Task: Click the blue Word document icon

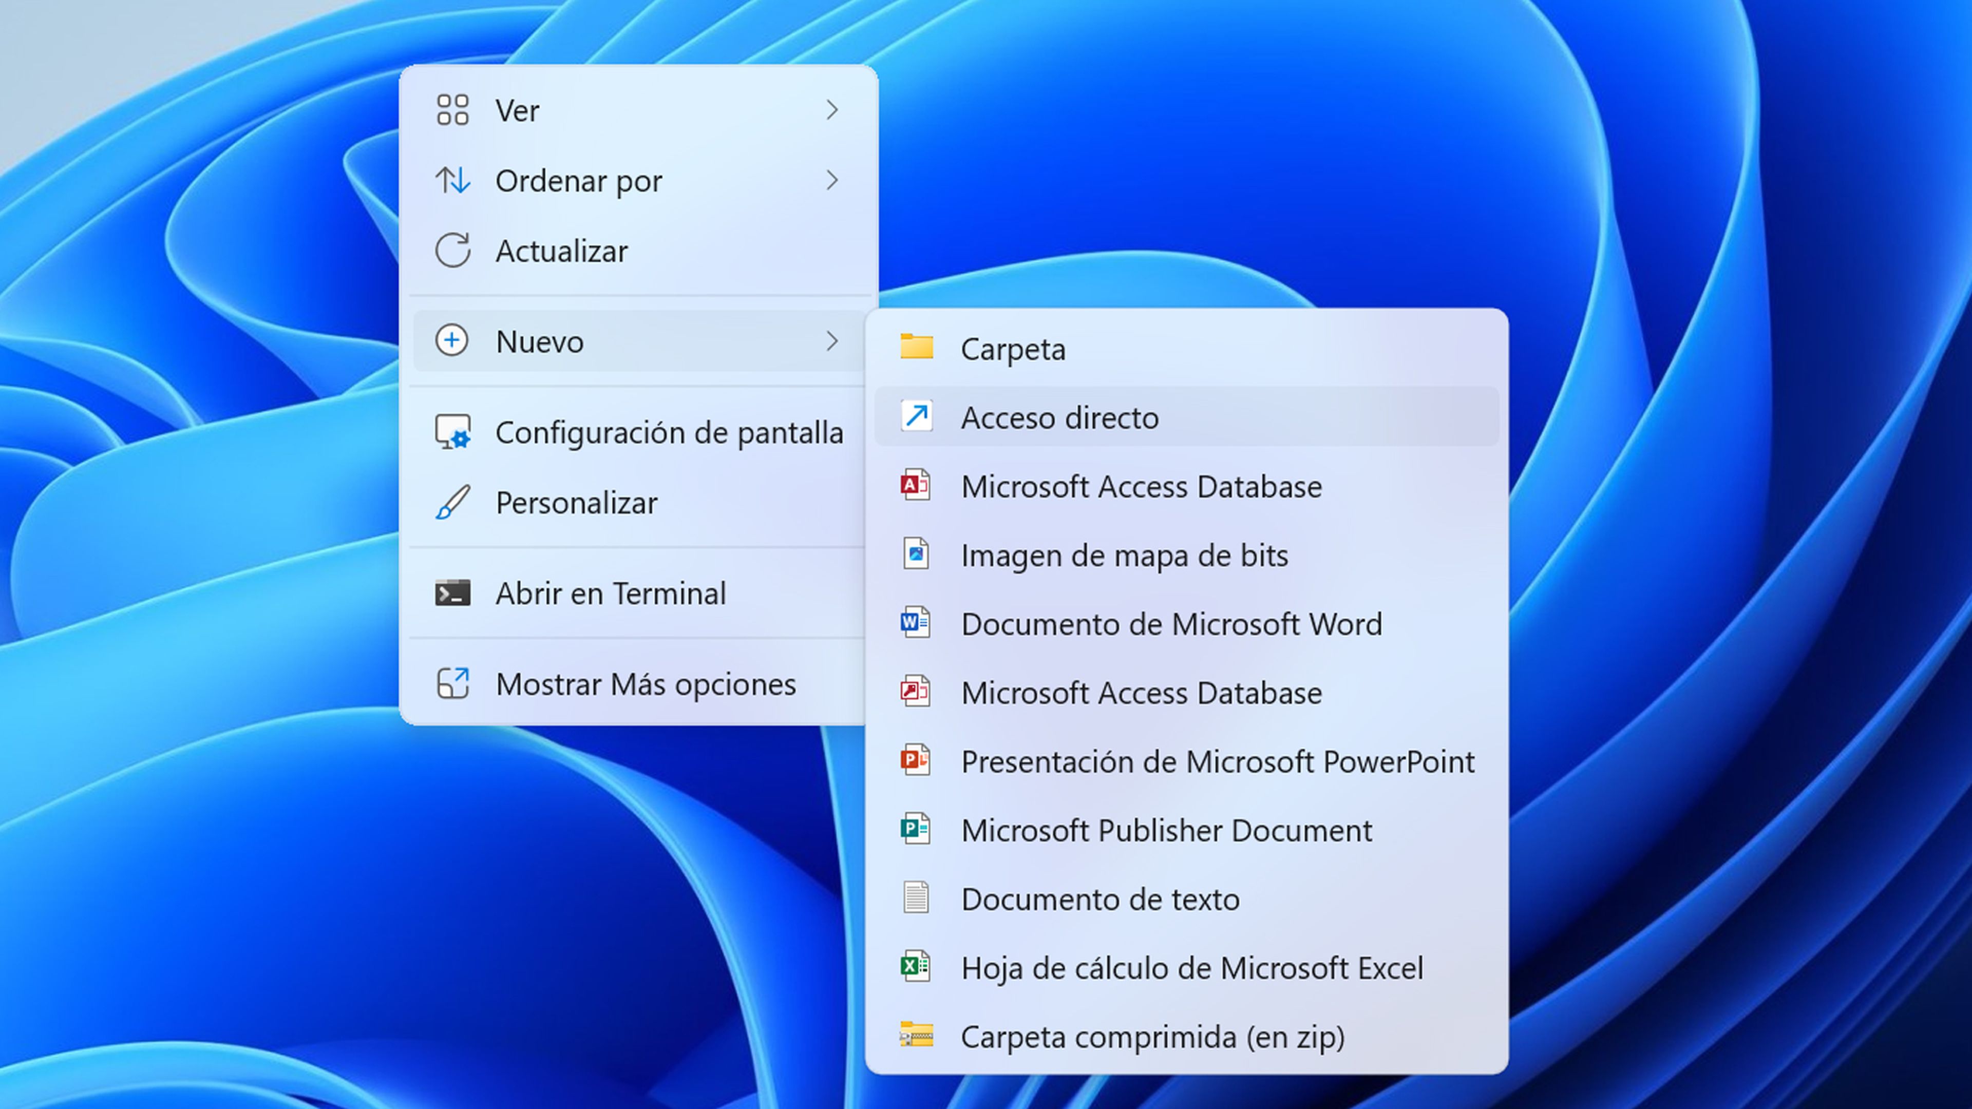Action: [x=916, y=623]
